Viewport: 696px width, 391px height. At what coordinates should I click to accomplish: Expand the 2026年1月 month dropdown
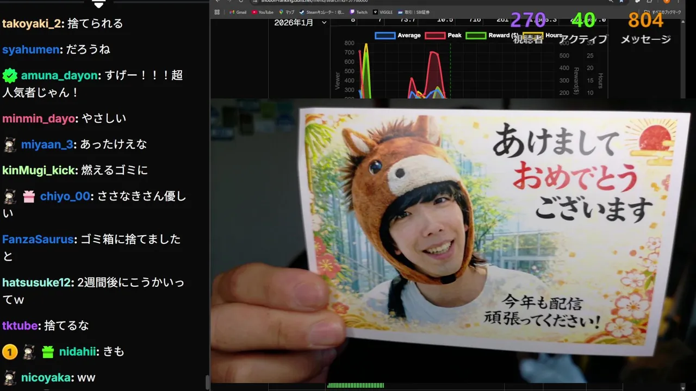[300, 23]
